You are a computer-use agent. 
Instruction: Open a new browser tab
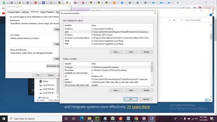[178, 3]
